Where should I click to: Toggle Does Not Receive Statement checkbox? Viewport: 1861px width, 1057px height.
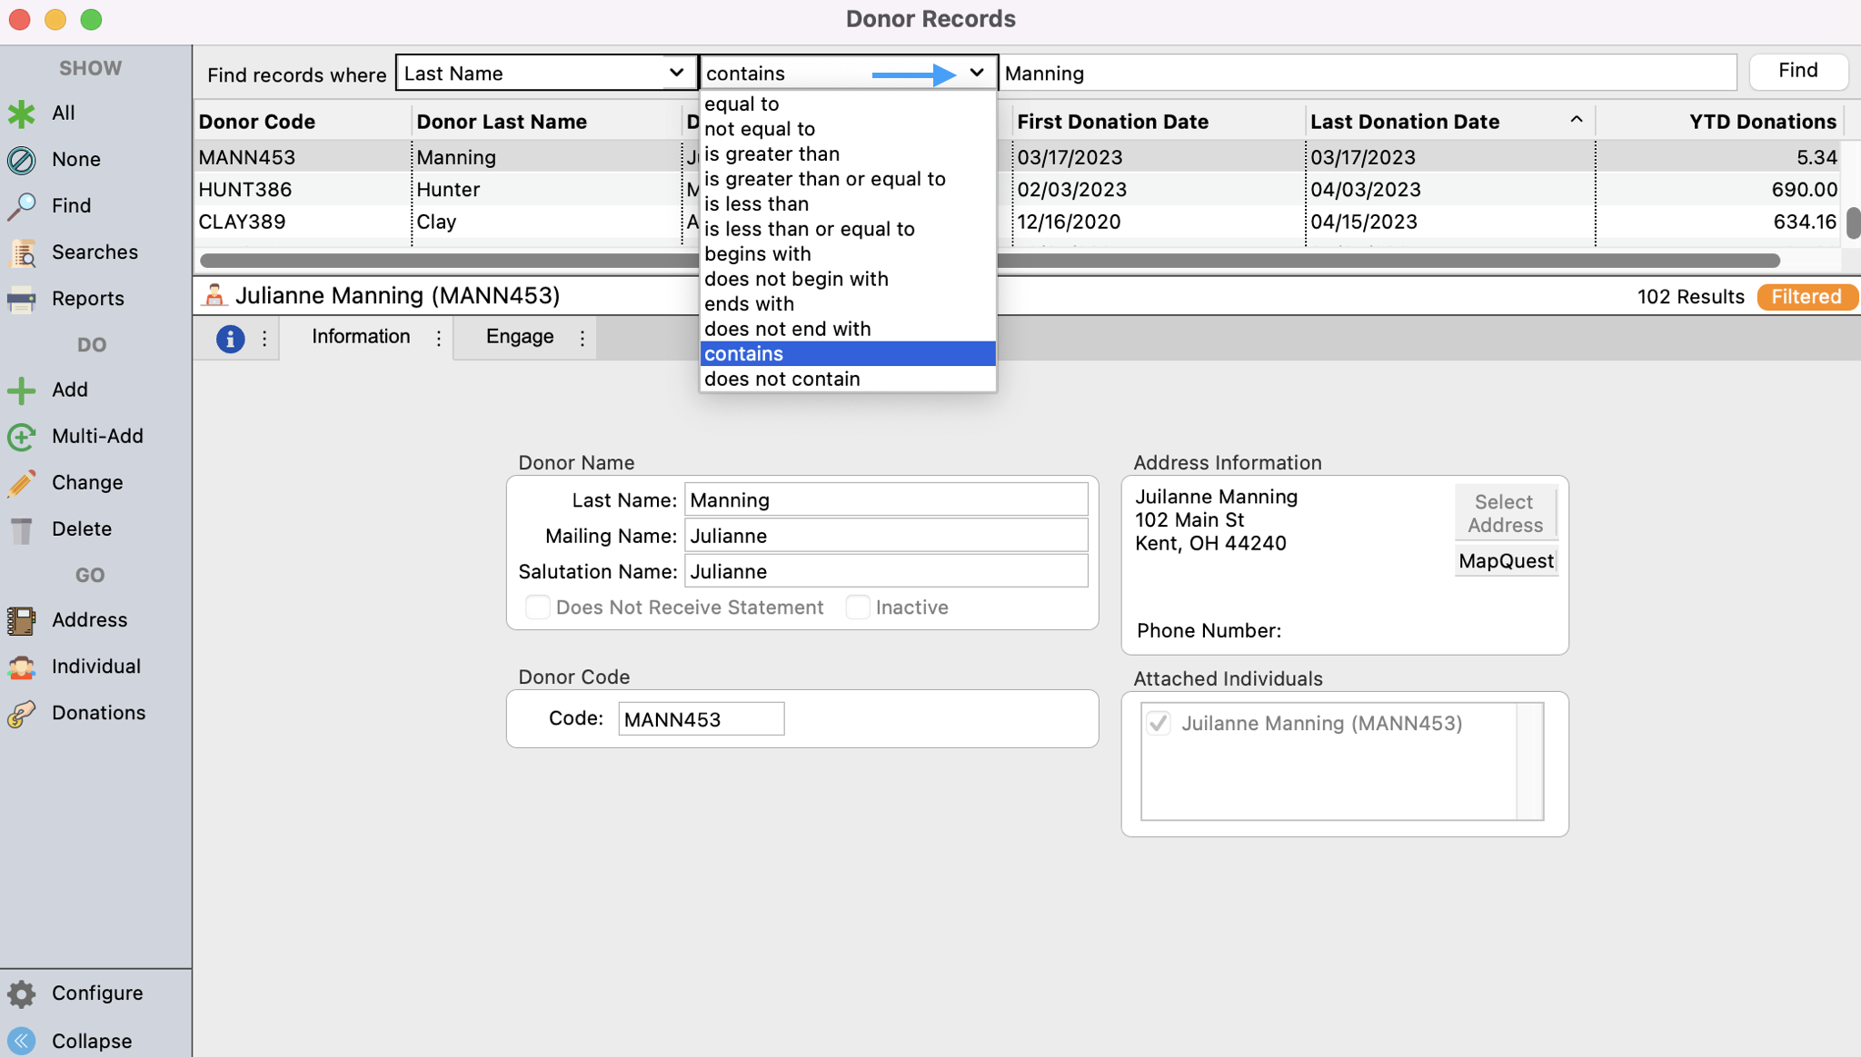(537, 608)
